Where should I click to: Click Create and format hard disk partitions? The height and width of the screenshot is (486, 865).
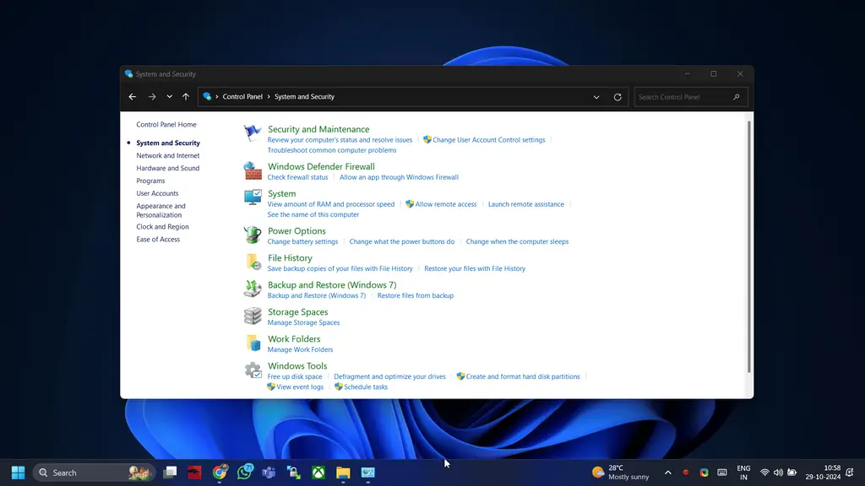[522, 376]
